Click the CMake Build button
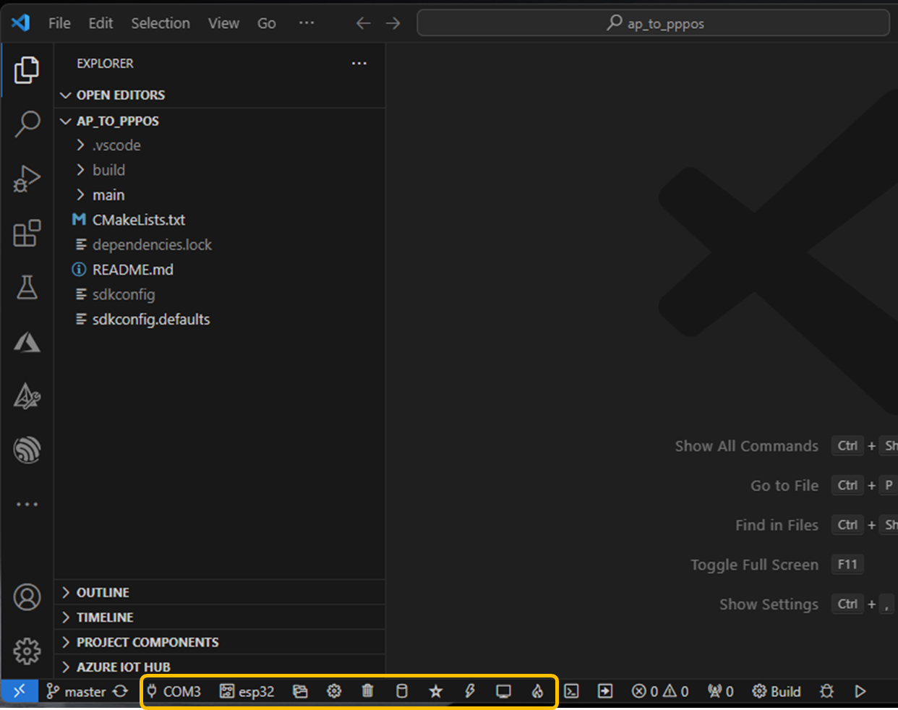This screenshot has width=898, height=710. pyautogui.click(x=777, y=691)
